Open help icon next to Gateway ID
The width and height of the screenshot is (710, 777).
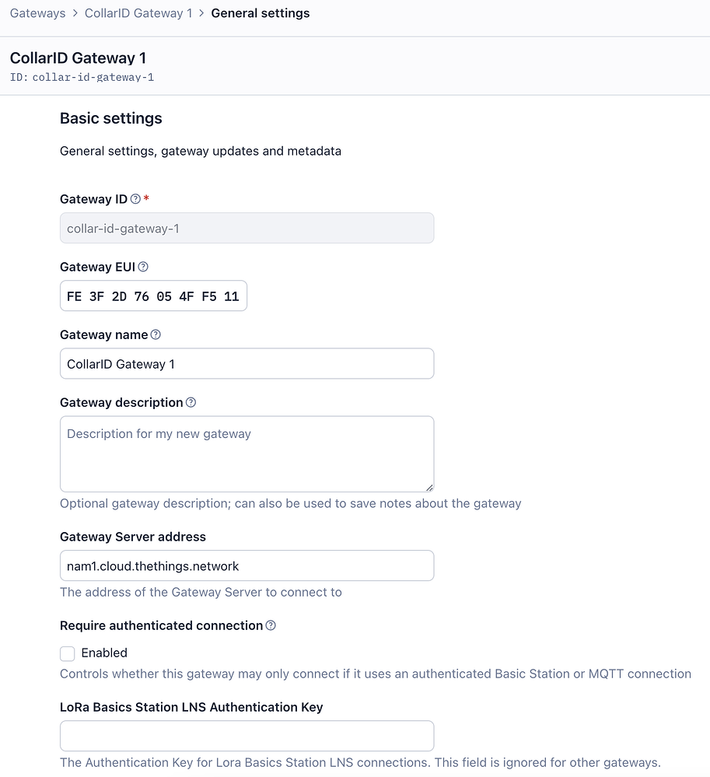point(135,199)
